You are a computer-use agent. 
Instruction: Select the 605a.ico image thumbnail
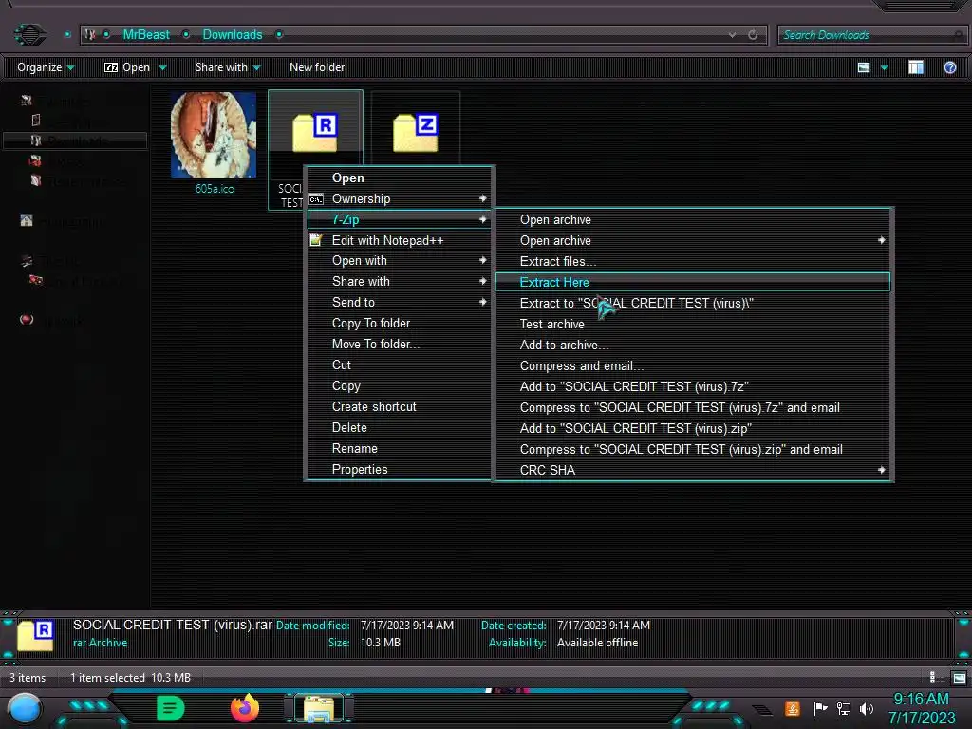pos(214,135)
